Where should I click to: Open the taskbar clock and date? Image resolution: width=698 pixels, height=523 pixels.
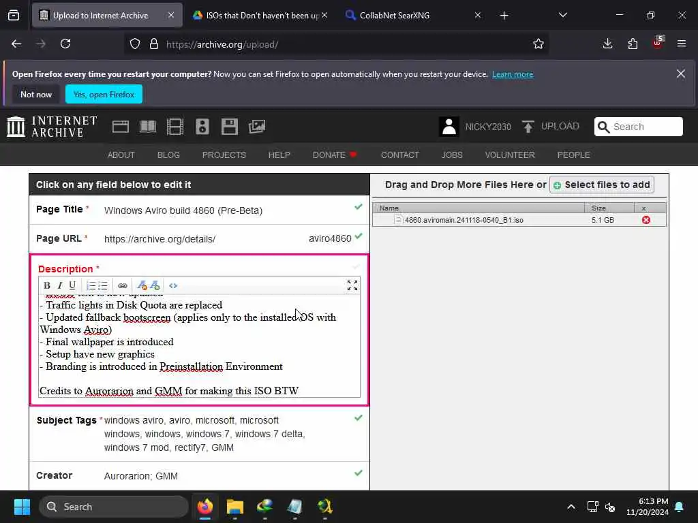tap(648, 507)
